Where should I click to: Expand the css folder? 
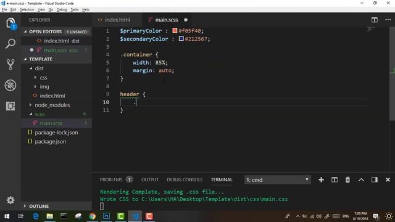point(35,78)
